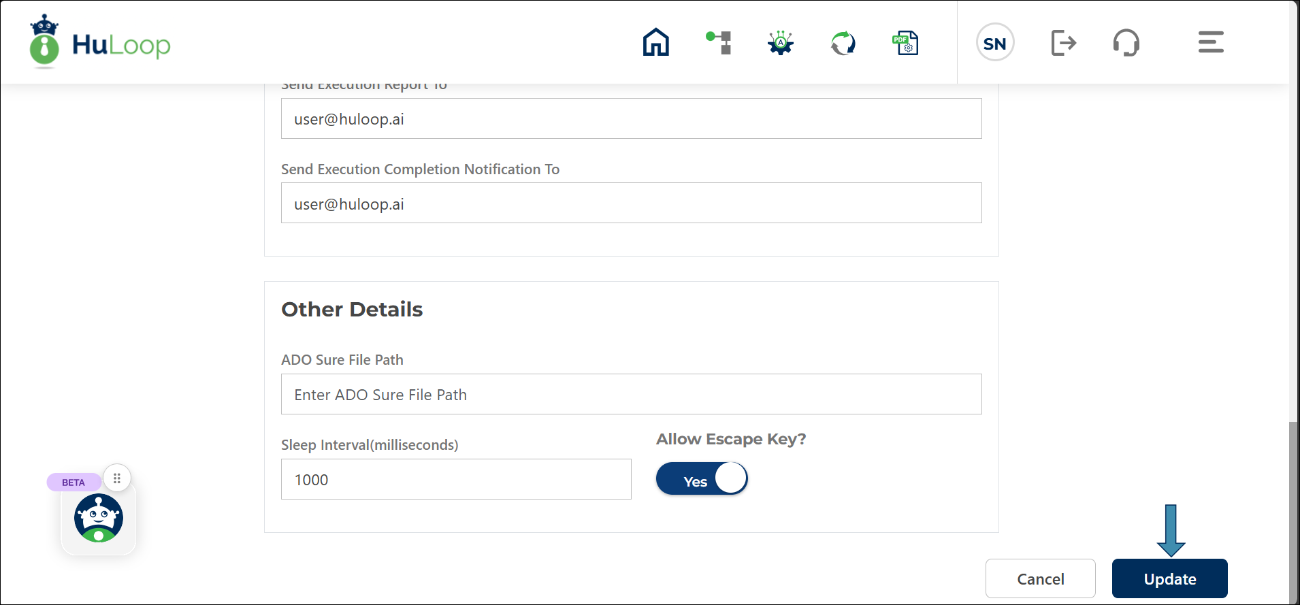
Task: Toggle the Allow Escape Key switch
Action: pos(702,479)
